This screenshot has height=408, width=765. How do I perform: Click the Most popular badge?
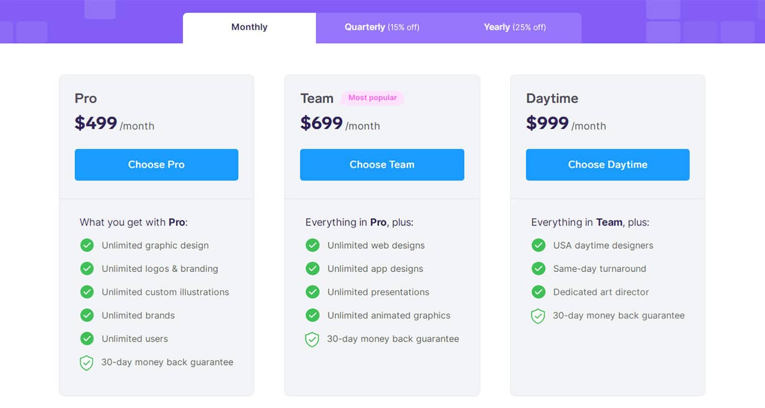pyautogui.click(x=372, y=98)
